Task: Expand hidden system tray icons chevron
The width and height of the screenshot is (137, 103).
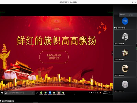Action: click(89, 93)
